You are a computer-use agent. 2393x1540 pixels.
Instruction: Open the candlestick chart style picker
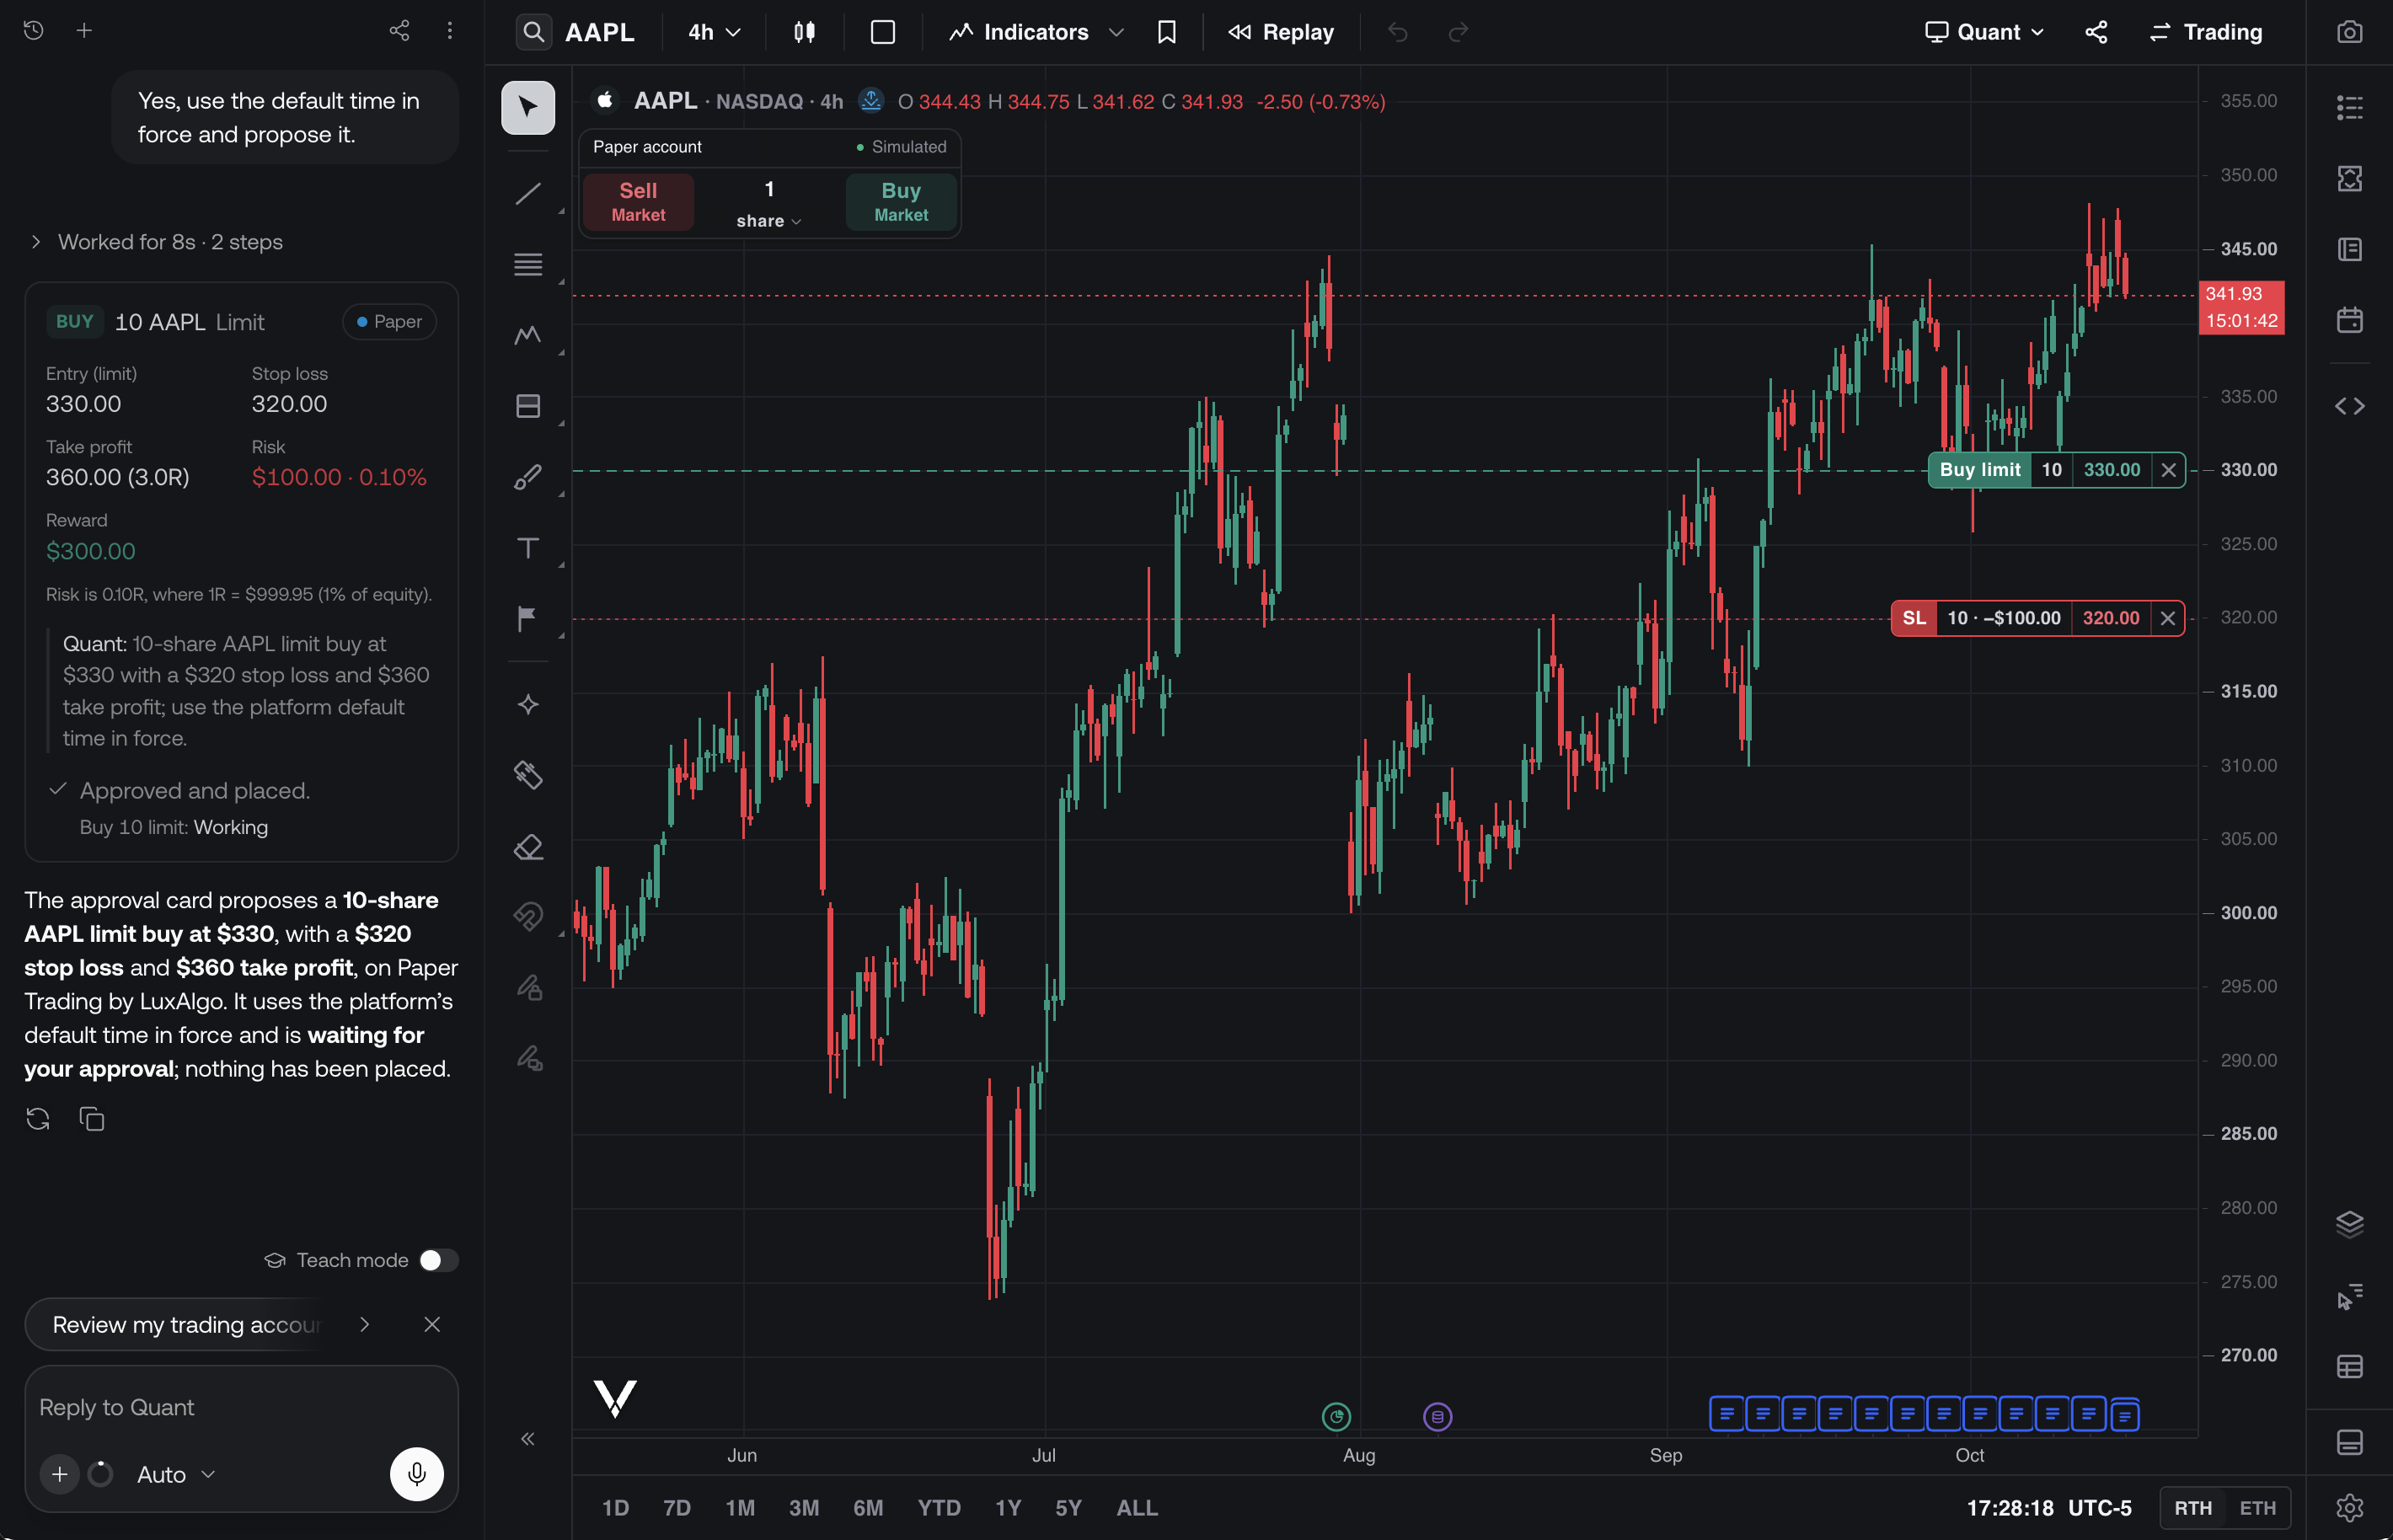804,32
